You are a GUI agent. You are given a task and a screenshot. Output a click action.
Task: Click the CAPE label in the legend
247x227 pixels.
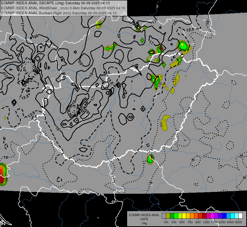144,219
